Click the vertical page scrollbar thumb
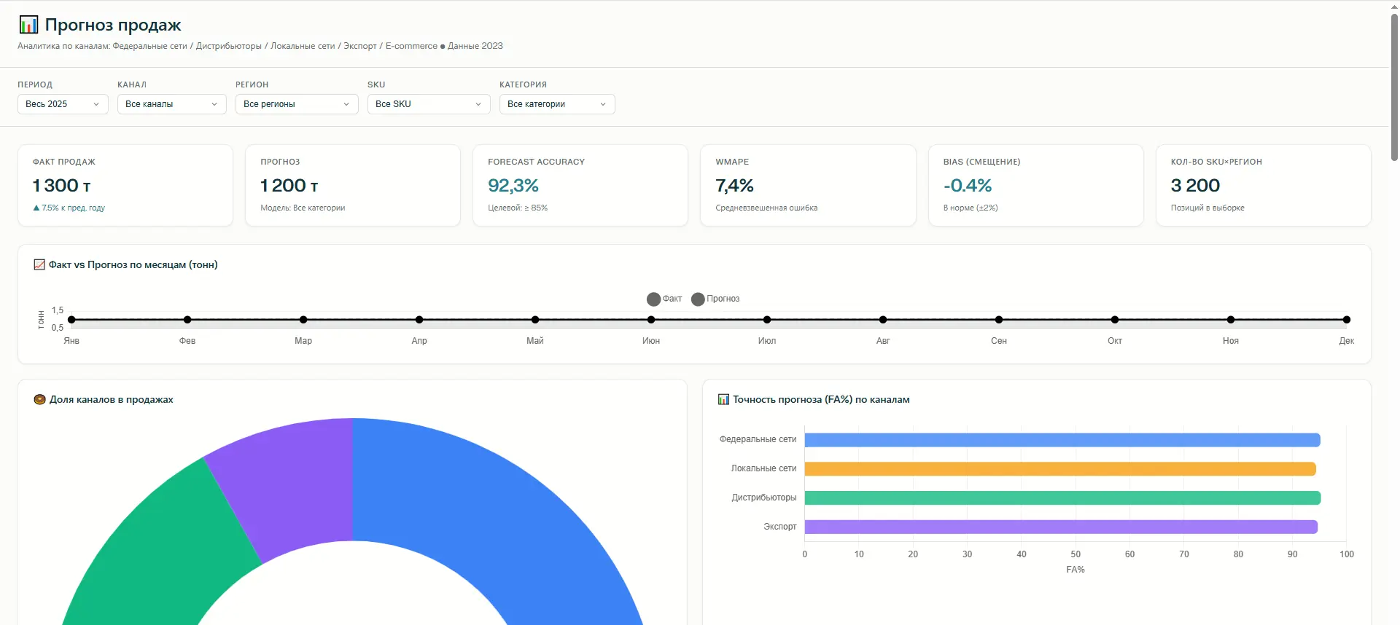The image size is (1400, 625). (x=1394, y=86)
